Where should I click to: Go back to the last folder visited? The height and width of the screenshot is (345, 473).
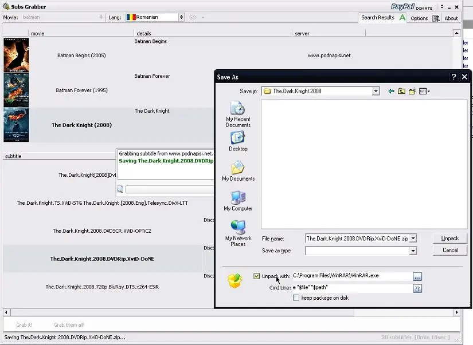[391, 91]
